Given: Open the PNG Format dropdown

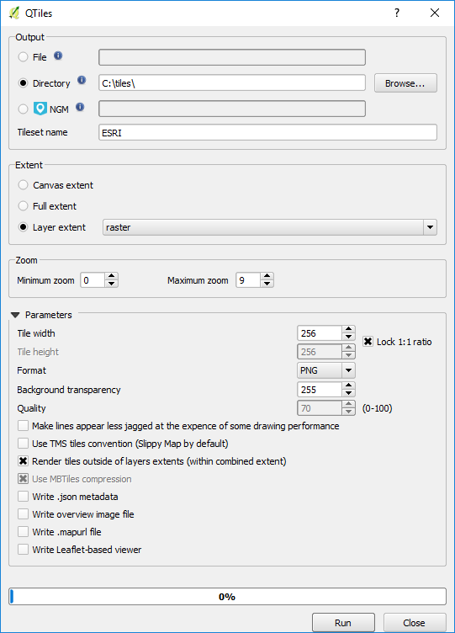Looking at the screenshot, I should pyautogui.click(x=326, y=370).
